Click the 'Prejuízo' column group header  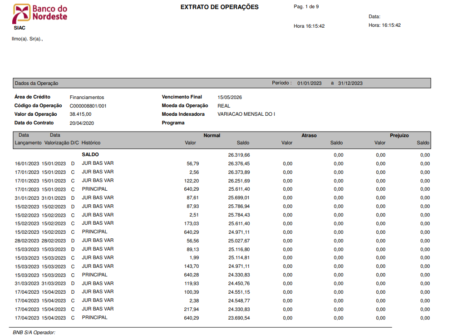tap(399, 136)
